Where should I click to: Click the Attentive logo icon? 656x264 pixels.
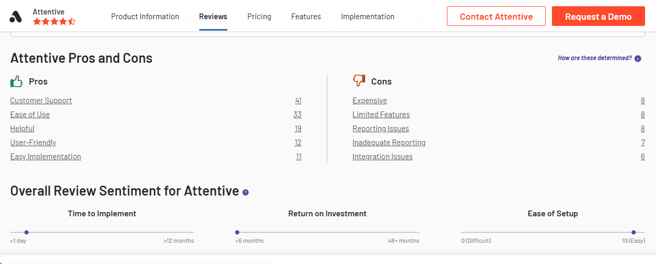point(16,17)
